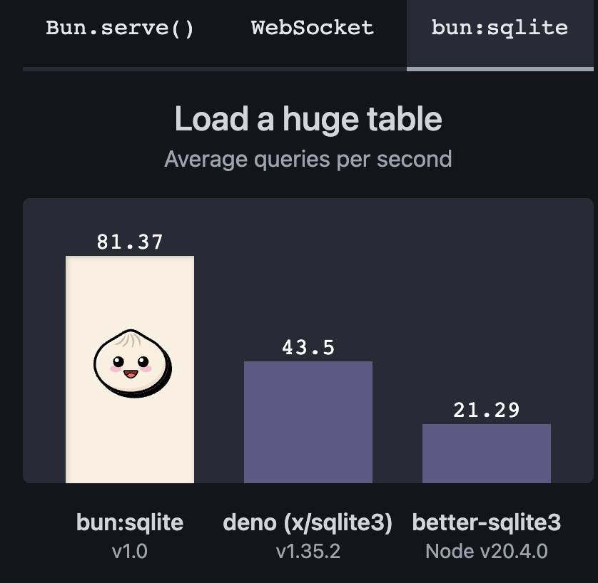Click the v1.0 version text

(x=130, y=551)
